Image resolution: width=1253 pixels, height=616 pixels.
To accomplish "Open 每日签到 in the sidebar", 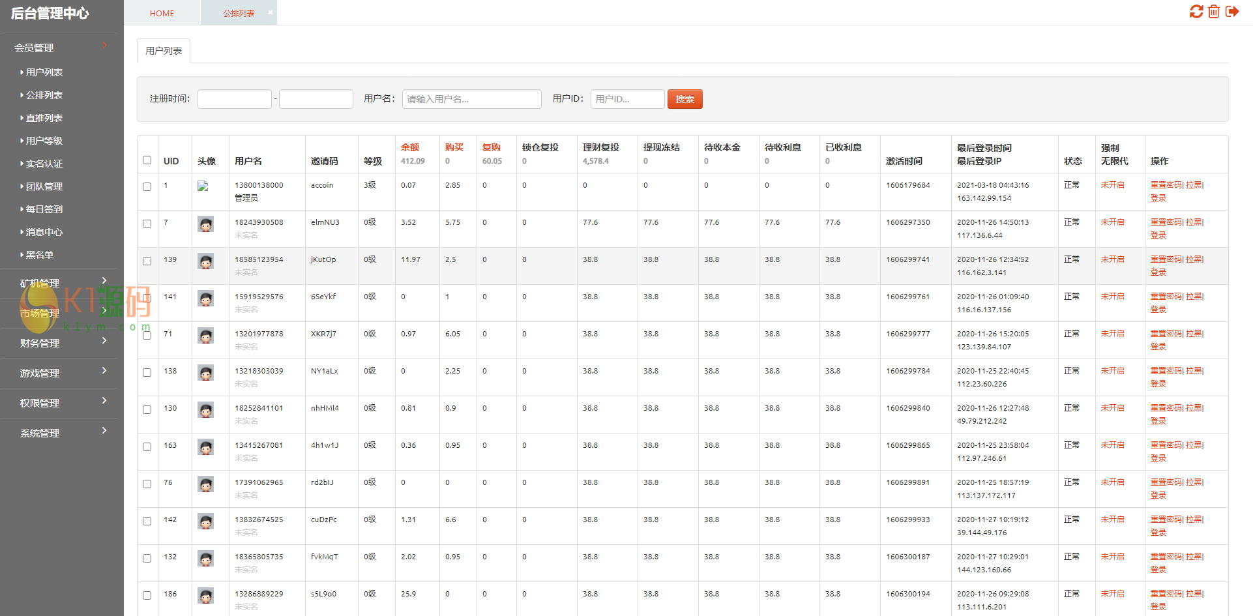I will [x=44, y=209].
